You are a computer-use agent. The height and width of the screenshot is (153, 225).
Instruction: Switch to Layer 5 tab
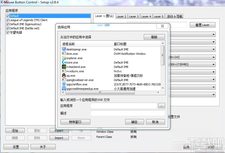pos(158,16)
